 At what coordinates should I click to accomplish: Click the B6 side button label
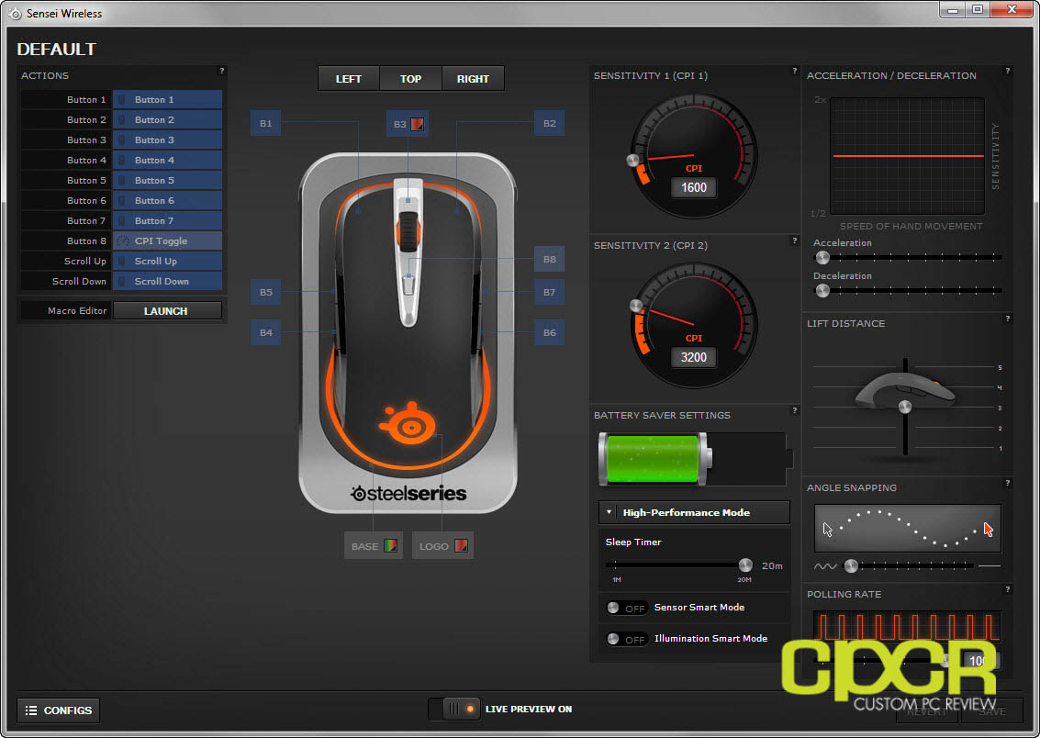(x=549, y=332)
